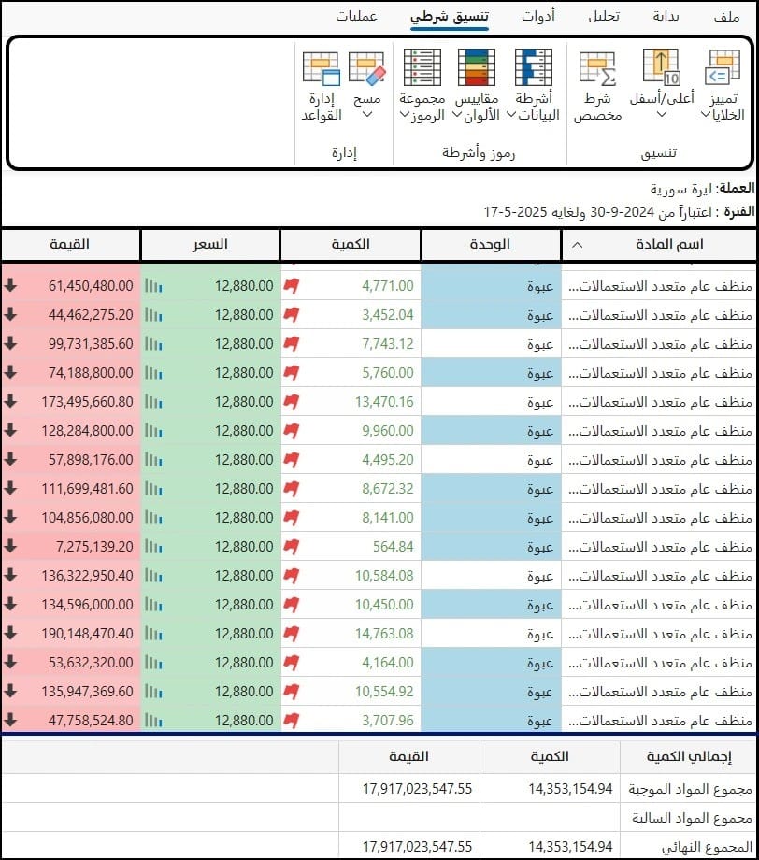
Task: Expand the تمييز الخلايا dropdown chevron
Action: (706, 115)
